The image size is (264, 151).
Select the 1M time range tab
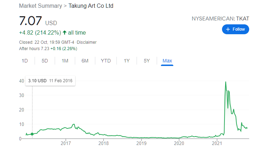[65, 61]
